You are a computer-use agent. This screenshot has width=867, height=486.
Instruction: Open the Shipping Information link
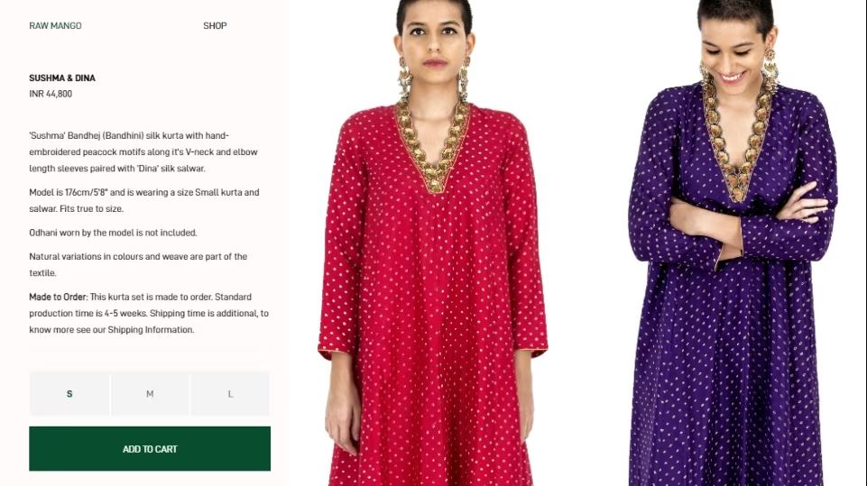tap(151, 329)
